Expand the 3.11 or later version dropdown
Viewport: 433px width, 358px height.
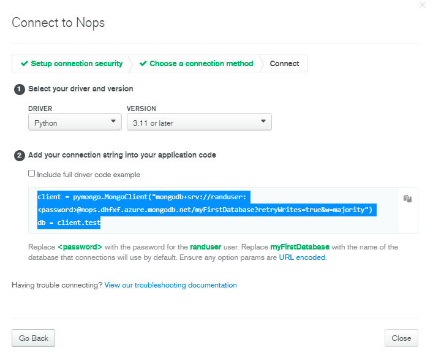pos(199,122)
